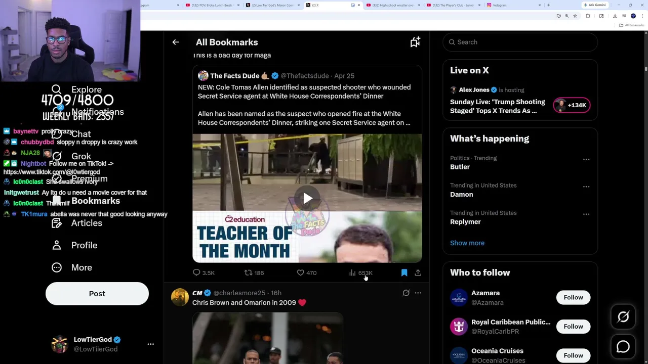Open @charlesmore25 handle
648x364 pixels.
point(239,293)
